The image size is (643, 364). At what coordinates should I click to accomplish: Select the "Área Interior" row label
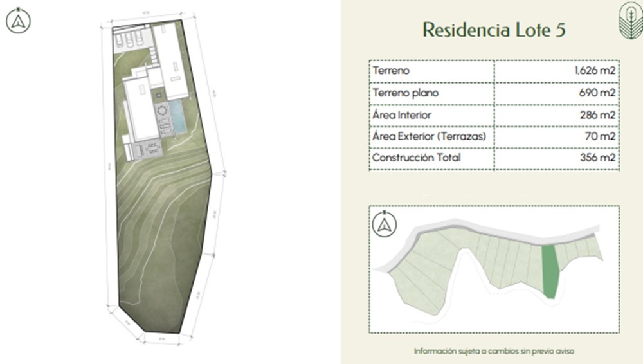(402, 115)
